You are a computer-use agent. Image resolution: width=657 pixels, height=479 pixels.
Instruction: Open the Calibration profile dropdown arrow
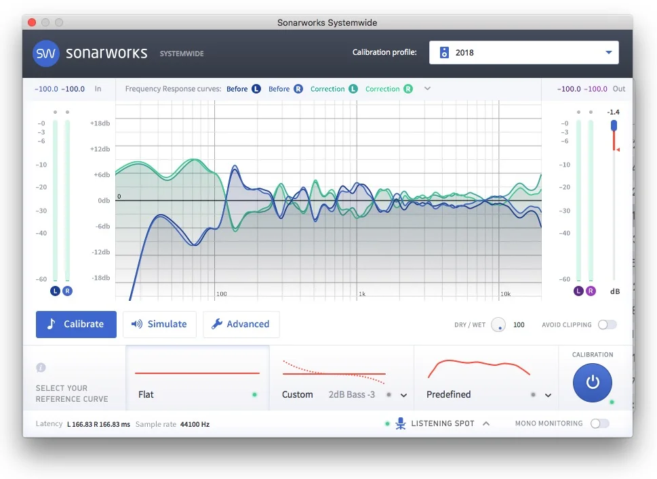click(x=609, y=52)
